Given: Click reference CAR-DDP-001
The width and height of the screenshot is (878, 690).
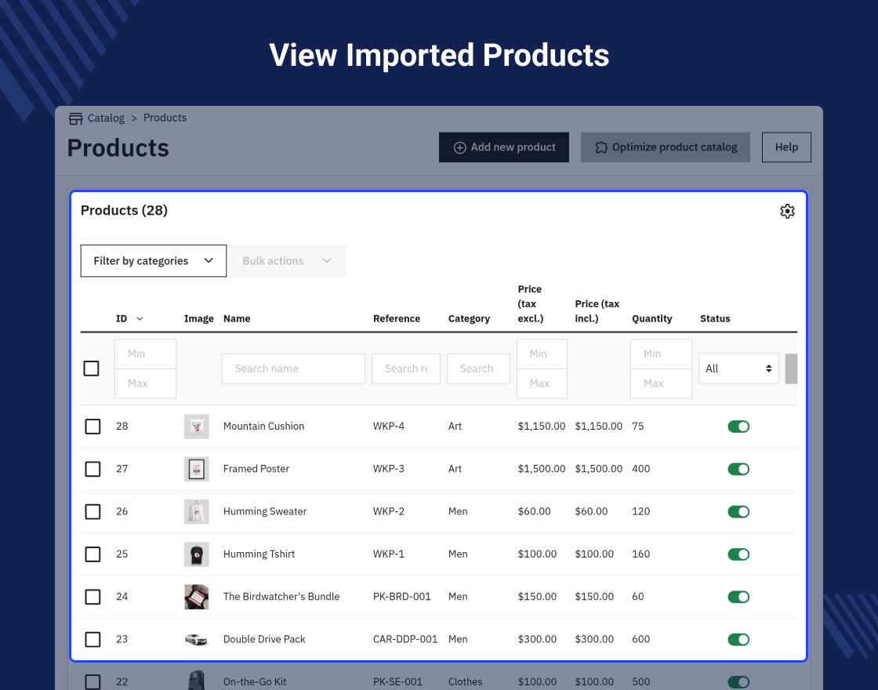Looking at the screenshot, I should (x=405, y=639).
